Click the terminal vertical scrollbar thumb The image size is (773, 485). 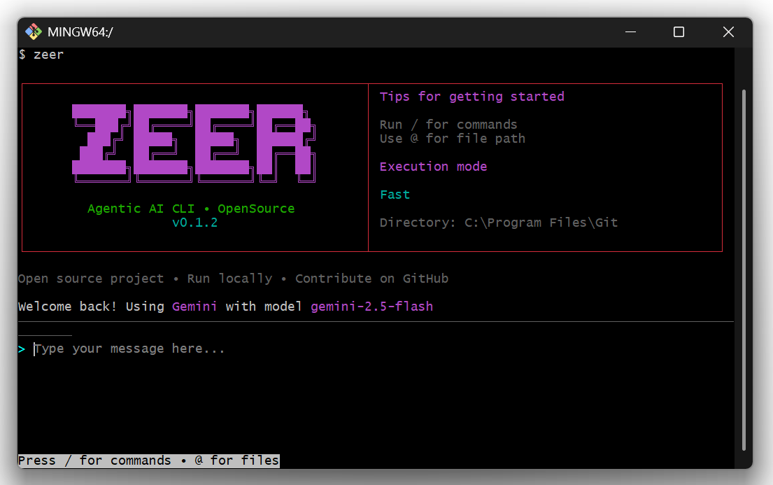744,270
